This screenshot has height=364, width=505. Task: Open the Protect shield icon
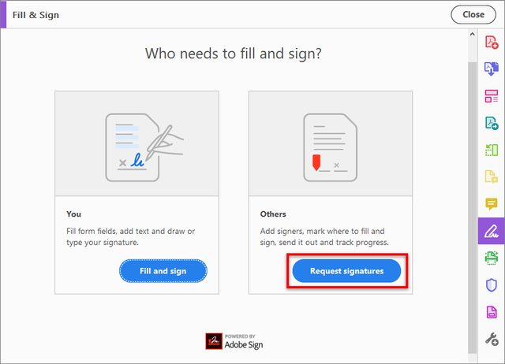pos(492,285)
